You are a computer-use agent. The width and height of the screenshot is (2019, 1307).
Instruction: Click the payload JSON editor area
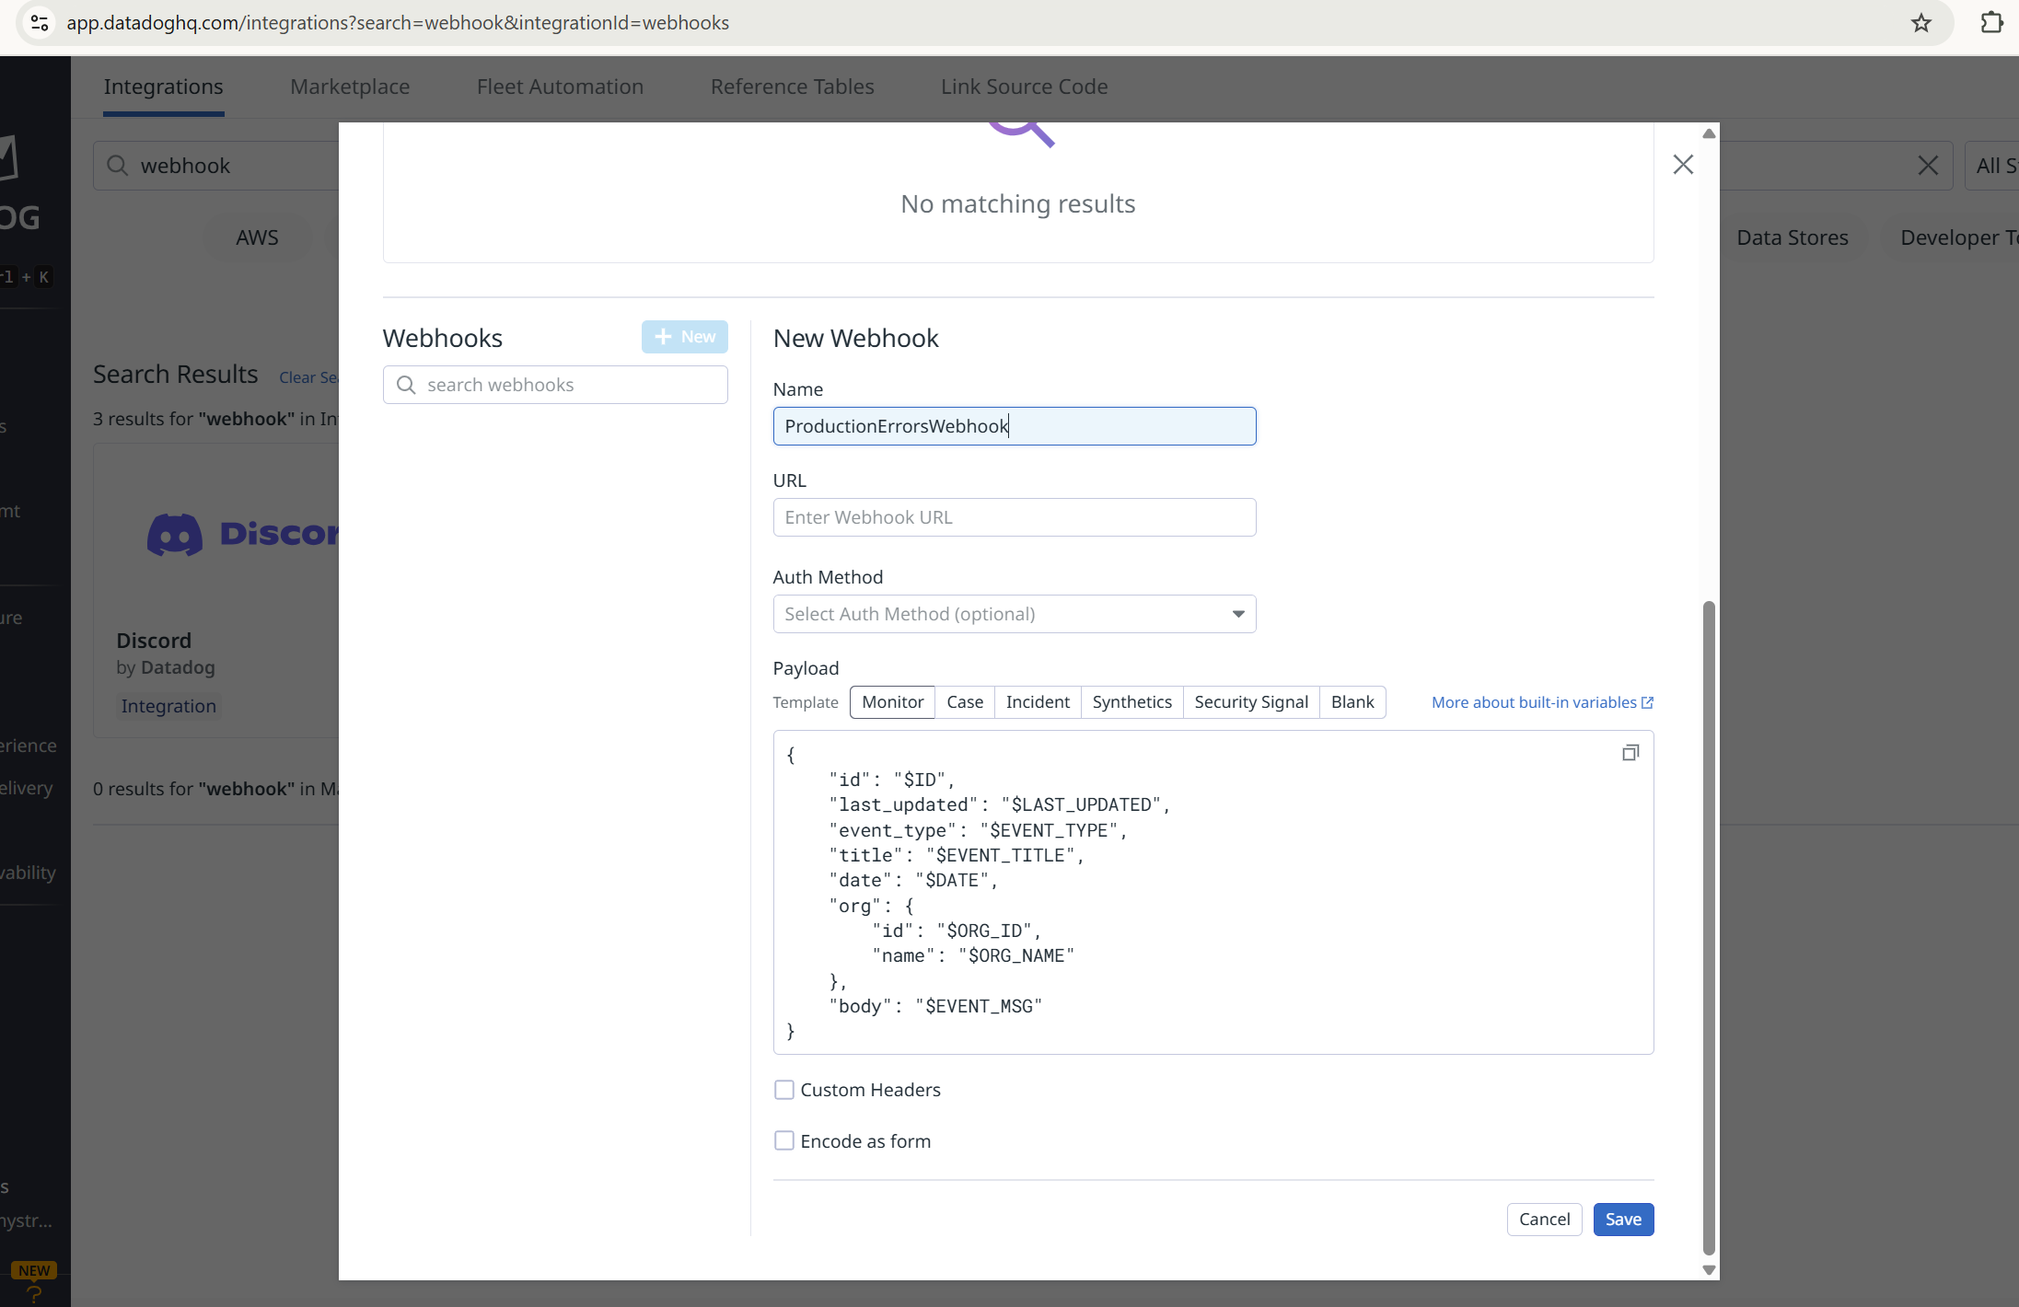(1213, 892)
